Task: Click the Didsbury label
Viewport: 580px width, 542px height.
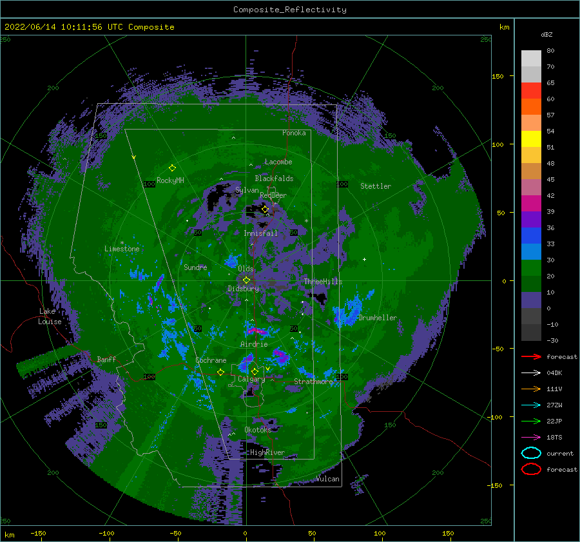Action: point(243,289)
